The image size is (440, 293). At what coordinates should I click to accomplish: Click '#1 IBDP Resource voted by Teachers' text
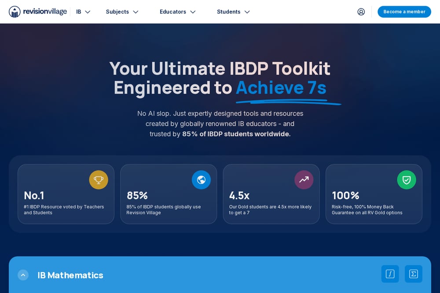tap(64, 207)
